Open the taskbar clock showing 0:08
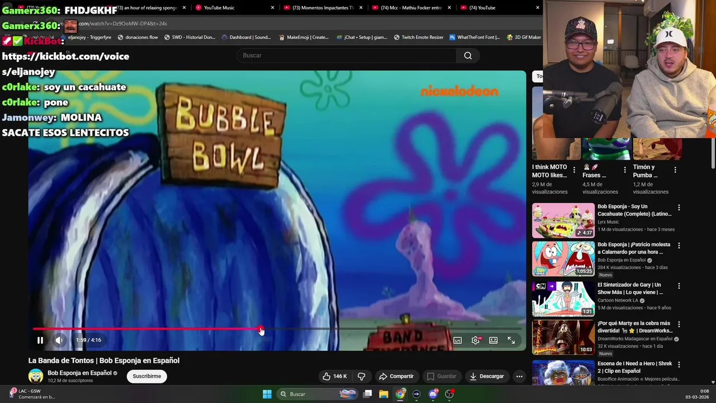 click(x=697, y=394)
